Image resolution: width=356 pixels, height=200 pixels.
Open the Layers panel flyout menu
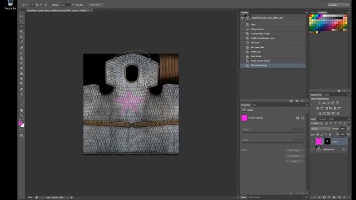349,119
